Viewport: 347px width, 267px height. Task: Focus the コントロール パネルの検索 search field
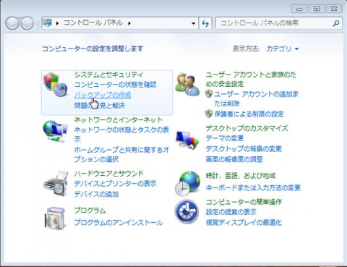275,23
